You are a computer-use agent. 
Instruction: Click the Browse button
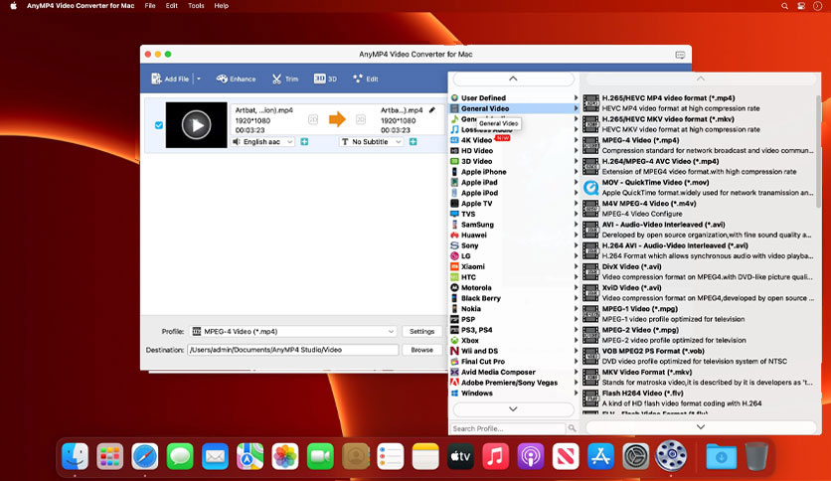[421, 350]
